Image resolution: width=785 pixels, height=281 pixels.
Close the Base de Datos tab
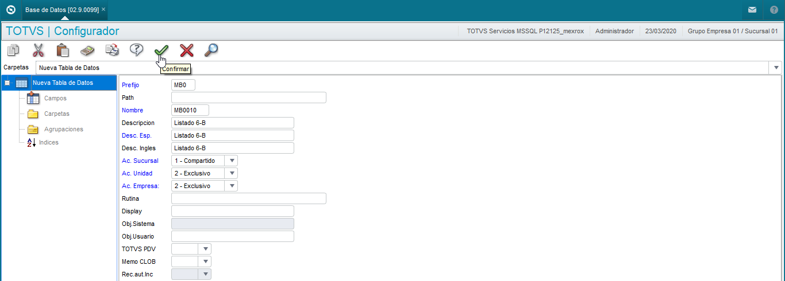tap(103, 10)
